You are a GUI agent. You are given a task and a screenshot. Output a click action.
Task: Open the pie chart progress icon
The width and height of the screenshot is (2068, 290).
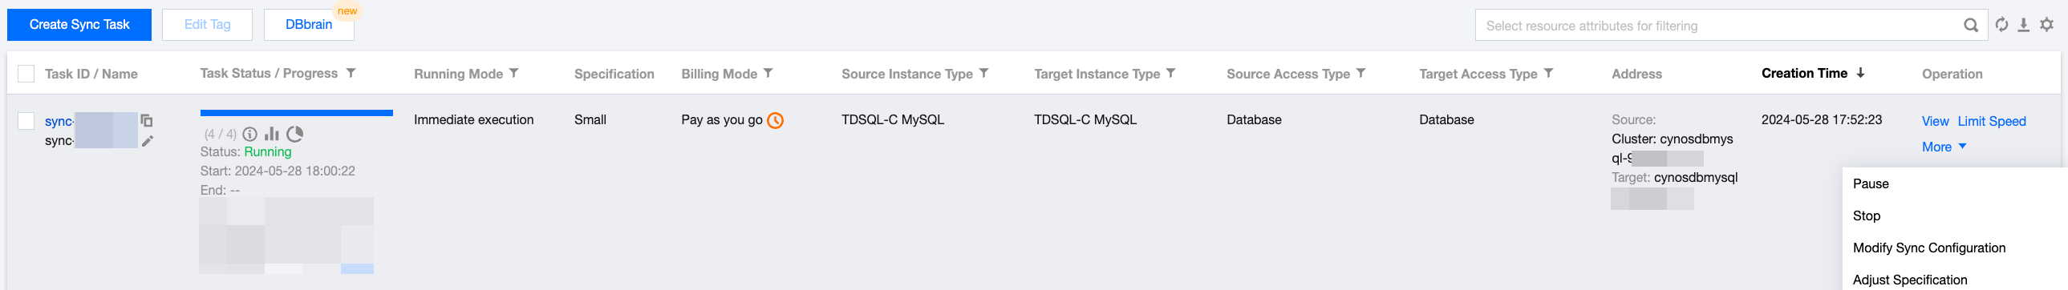(294, 134)
